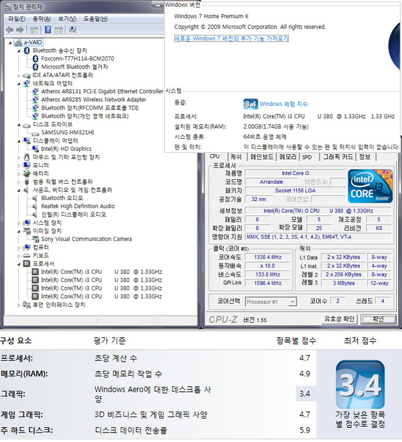Select the first Intel Core i3 CPU entry icon

[x=36, y=272]
